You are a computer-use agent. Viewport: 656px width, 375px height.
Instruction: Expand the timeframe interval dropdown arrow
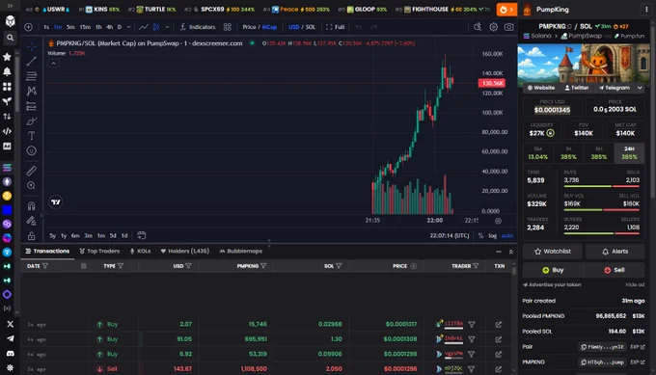pos(128,27)
